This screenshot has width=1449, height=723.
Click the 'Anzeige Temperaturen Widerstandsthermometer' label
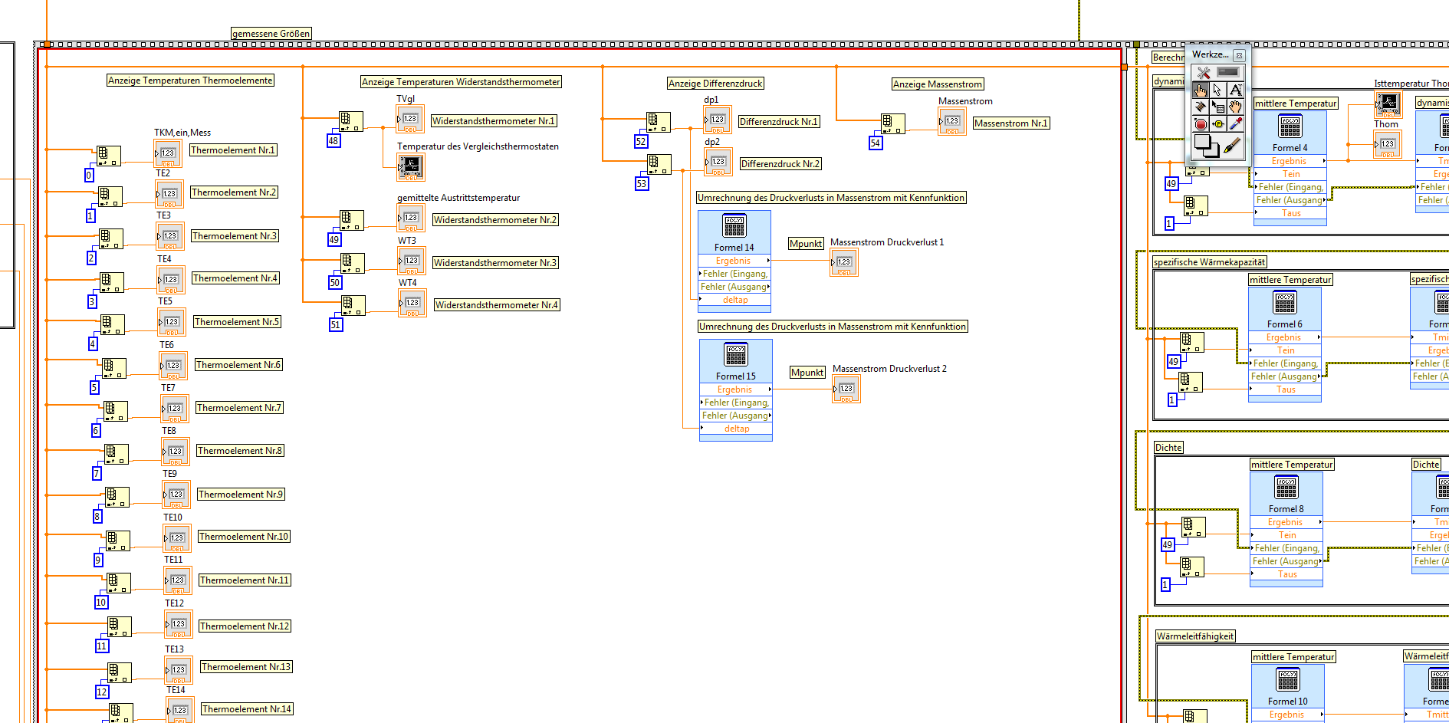(461, 82)
